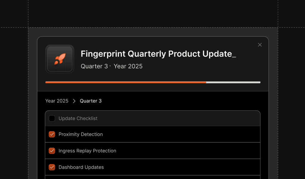Expand the chevron between Year 2025 and Quarter 3
This screenshot has height=179, width=305.
[74, 101]
